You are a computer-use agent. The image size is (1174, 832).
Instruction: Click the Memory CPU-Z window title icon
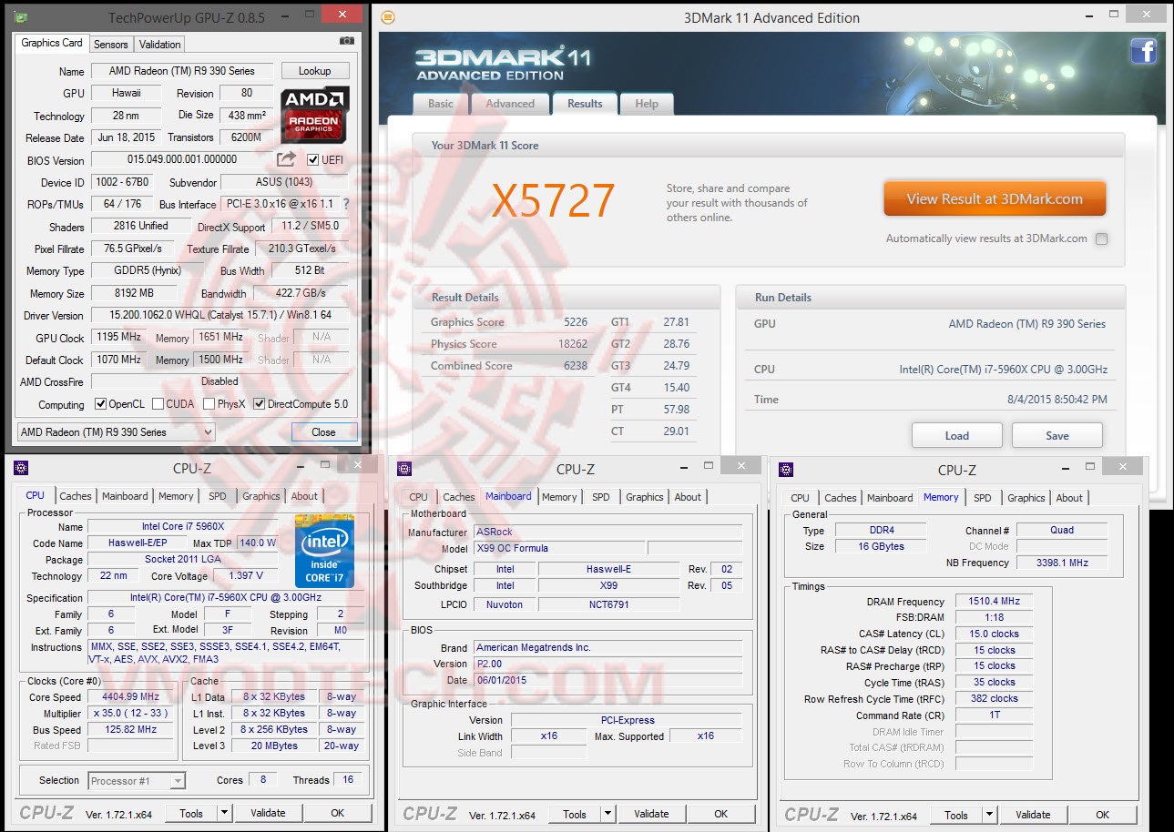(x=786, y=470)
